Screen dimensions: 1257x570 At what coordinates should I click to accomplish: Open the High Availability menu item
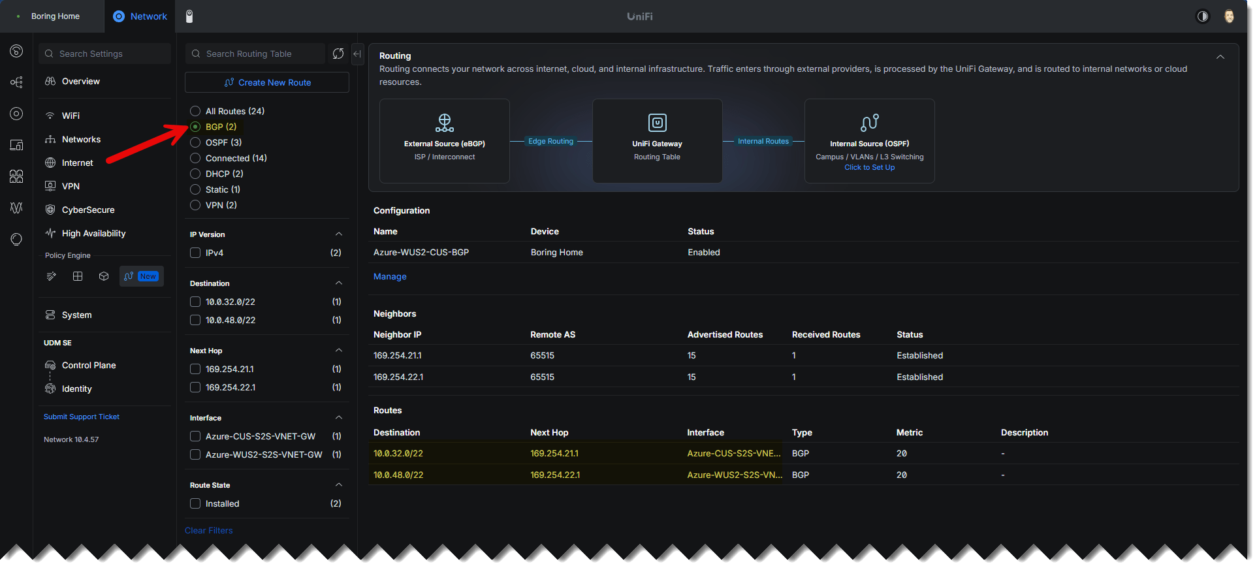click(104, 233)
